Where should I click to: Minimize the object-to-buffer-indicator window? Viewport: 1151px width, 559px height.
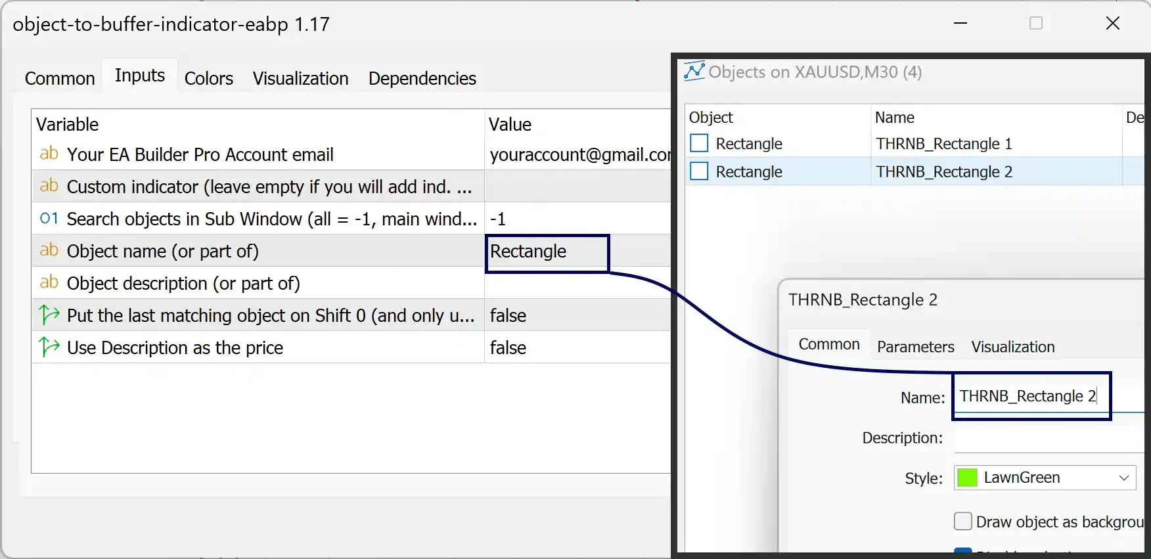960,23
